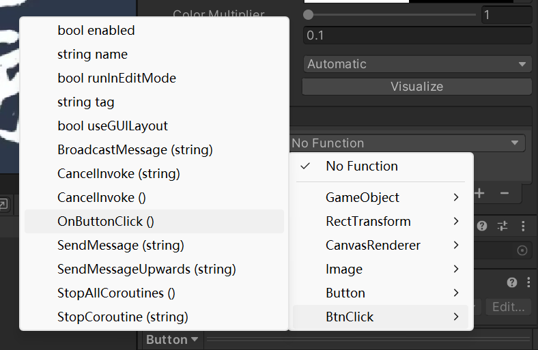Image resolution: width=538 pixels, height=350 pixels.
Task: Click the object picker circle icon
Action: (522, 250)
